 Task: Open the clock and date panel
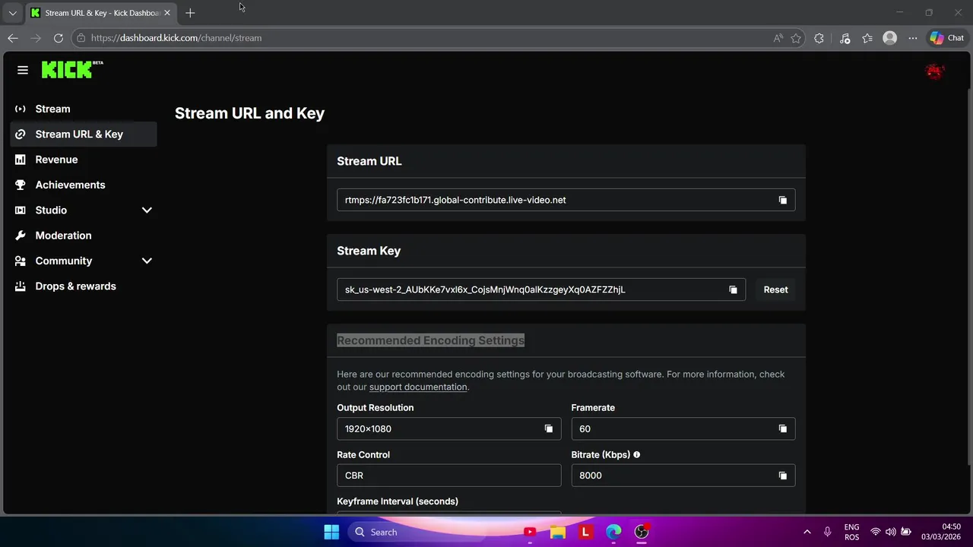pyautogui.click(x=942, y=532)
